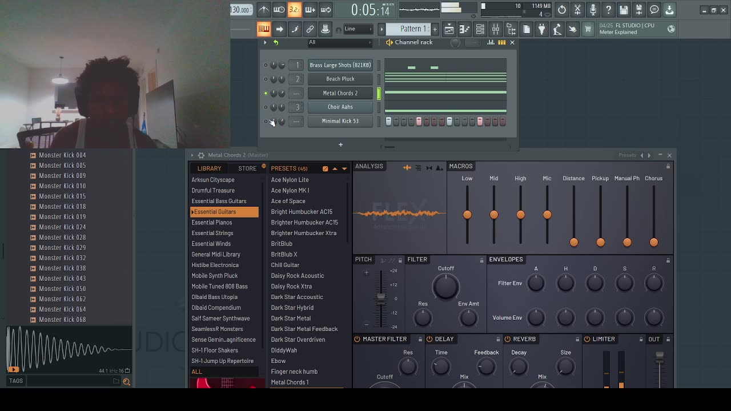Click the undo history circular arrow icon

coord(562,10)
